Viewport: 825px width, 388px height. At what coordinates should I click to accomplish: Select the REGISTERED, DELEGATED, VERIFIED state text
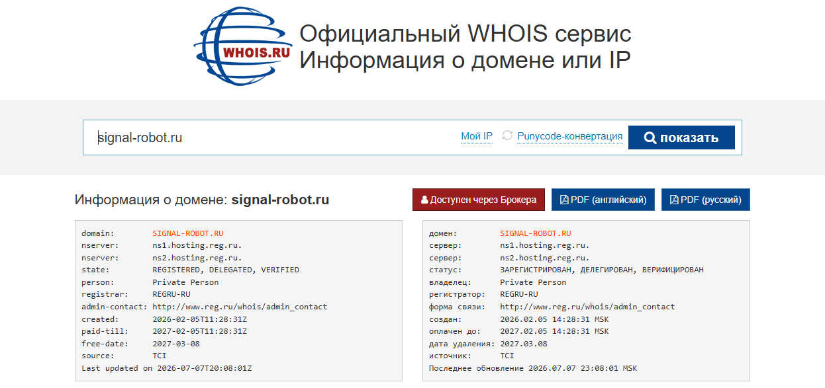pyautogui.click(x=226, y=270)
